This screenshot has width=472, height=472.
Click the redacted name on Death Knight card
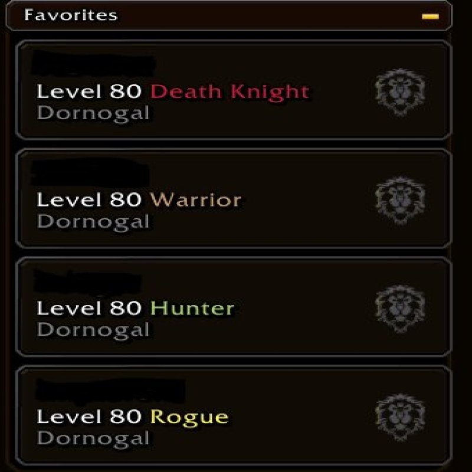[x=93, y=64]
